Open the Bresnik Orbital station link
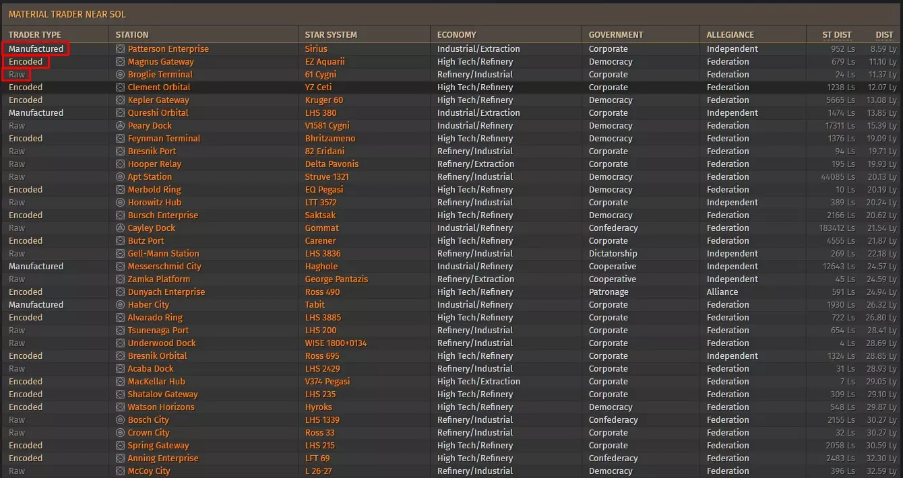Image resolution: width=903 pixels, height=478 pixels. (158, 356)
